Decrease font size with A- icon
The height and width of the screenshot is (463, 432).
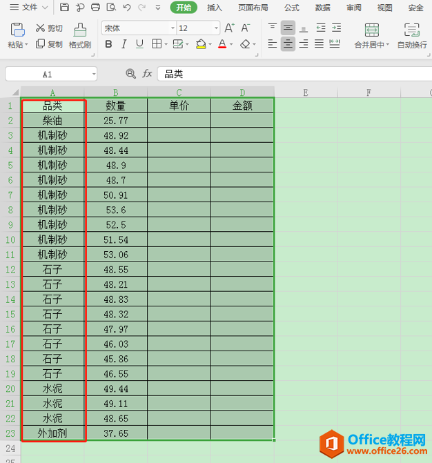[246, 28]
